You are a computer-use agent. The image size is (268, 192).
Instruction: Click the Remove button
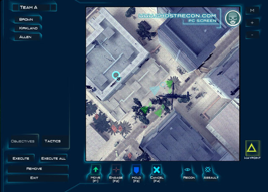point(33,169)
